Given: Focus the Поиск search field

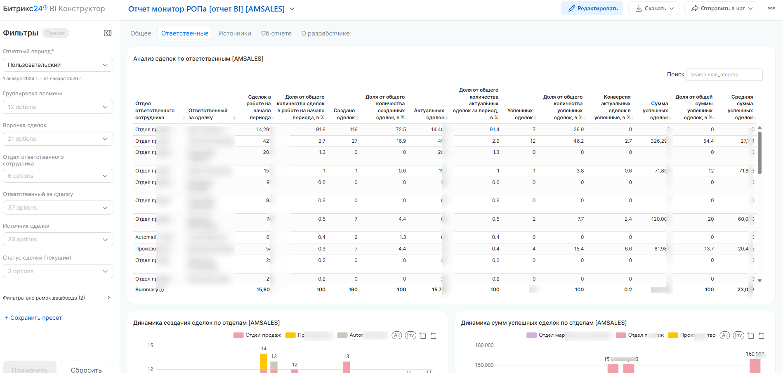Looking at the screenshot, I should (x=724, y=75).
